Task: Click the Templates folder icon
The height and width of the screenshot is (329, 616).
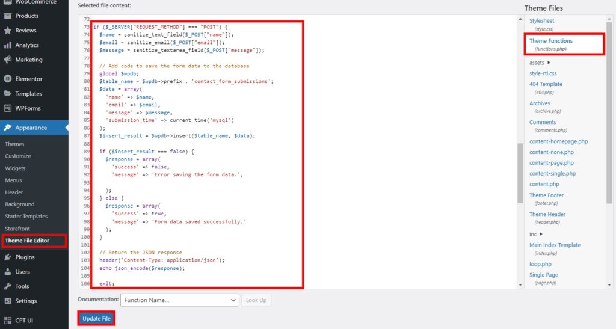Action: [7, 94]
